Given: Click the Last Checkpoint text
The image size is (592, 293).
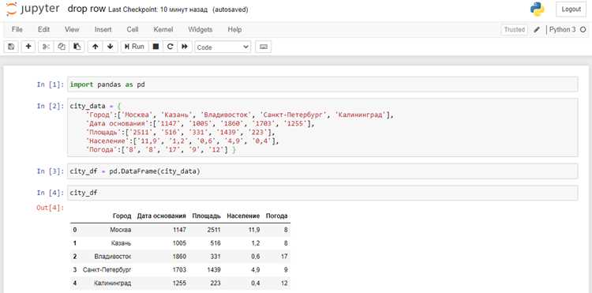Looking at the screenshot, I should [x=158, y=9].
